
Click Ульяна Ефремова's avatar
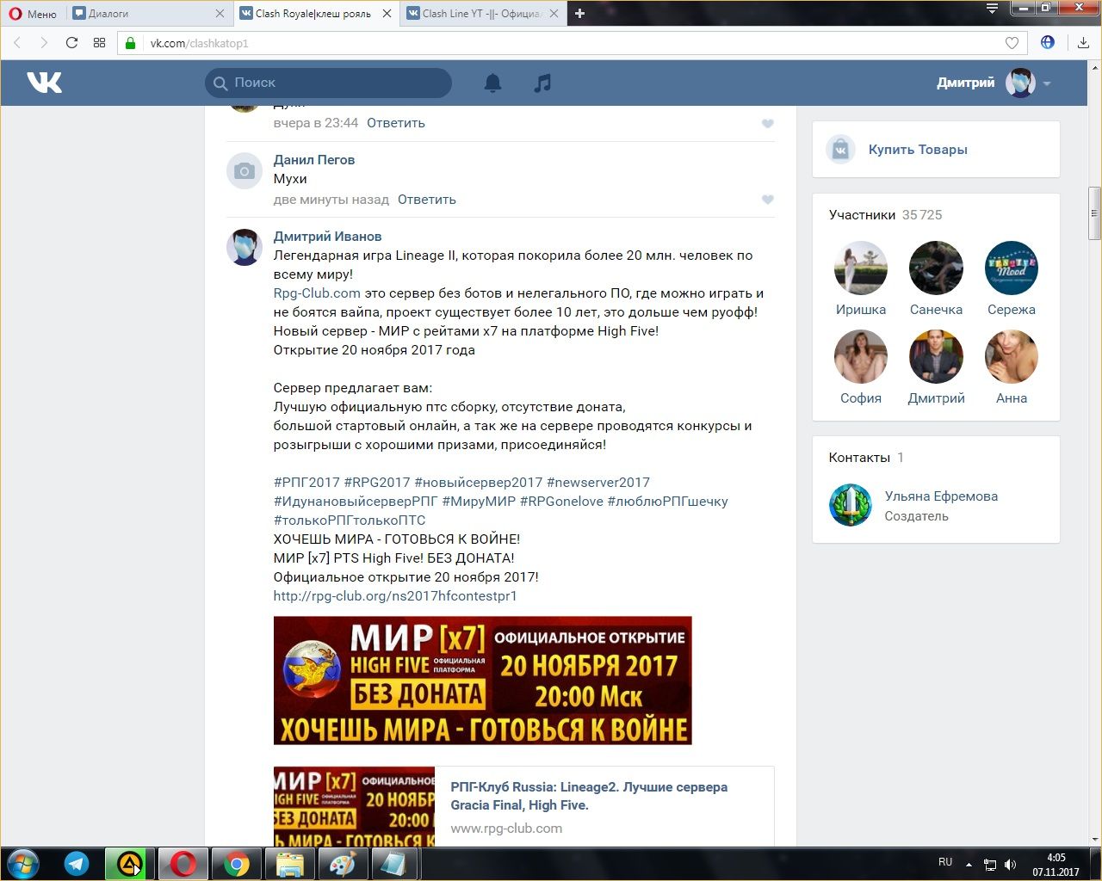coord(851,505)
